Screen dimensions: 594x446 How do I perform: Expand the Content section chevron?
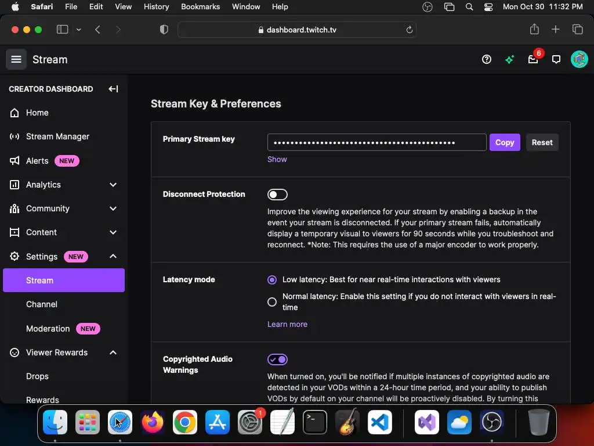tap(113, 232)
